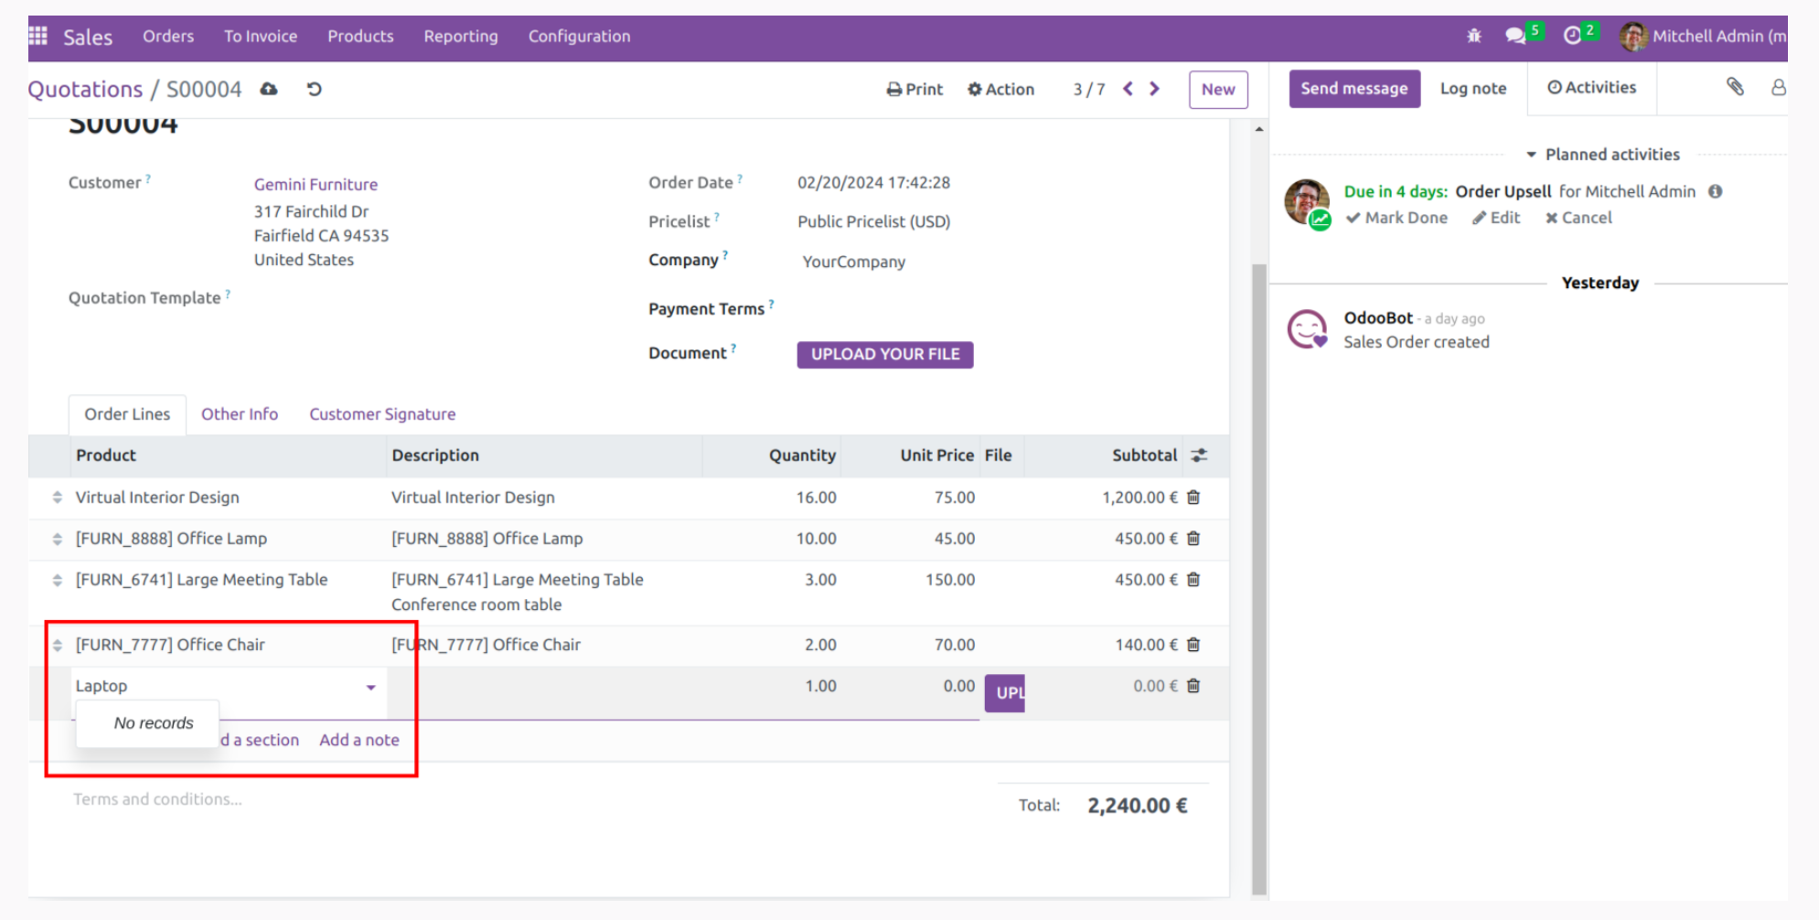Delete the Office Lamp order line
This screenshot has height=920, width=1819.
pyautogui.click(x=1193, y=539)
